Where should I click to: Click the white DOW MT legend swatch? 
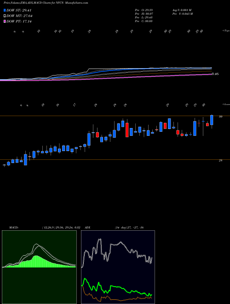(5, 16)
